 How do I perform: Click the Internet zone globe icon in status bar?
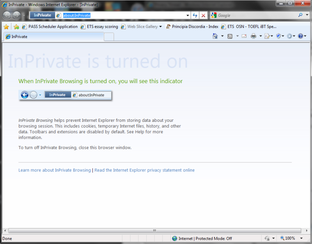174,239
